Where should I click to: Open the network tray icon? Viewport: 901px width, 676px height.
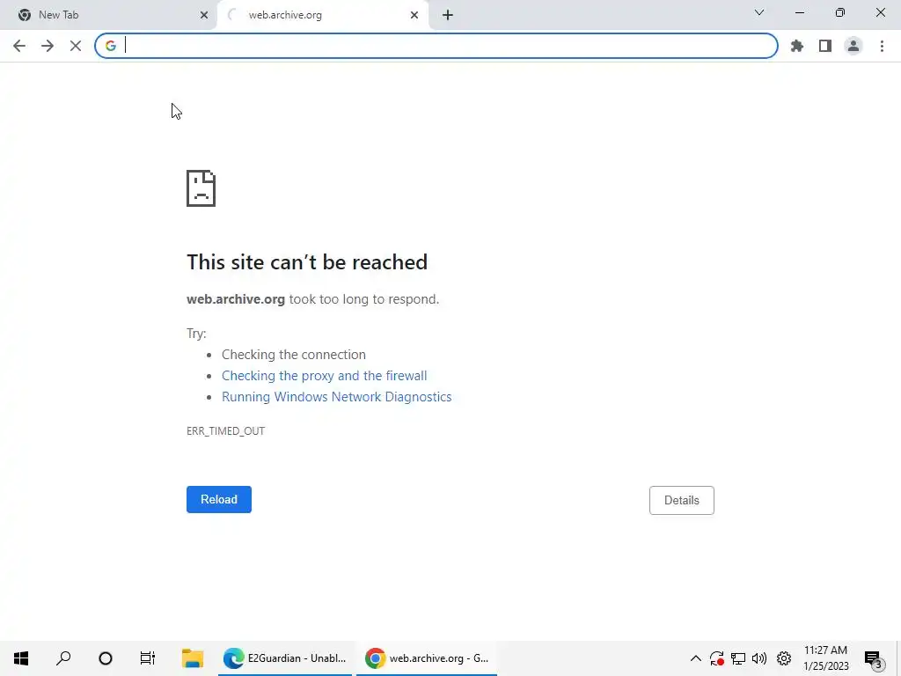click(738, 658)
